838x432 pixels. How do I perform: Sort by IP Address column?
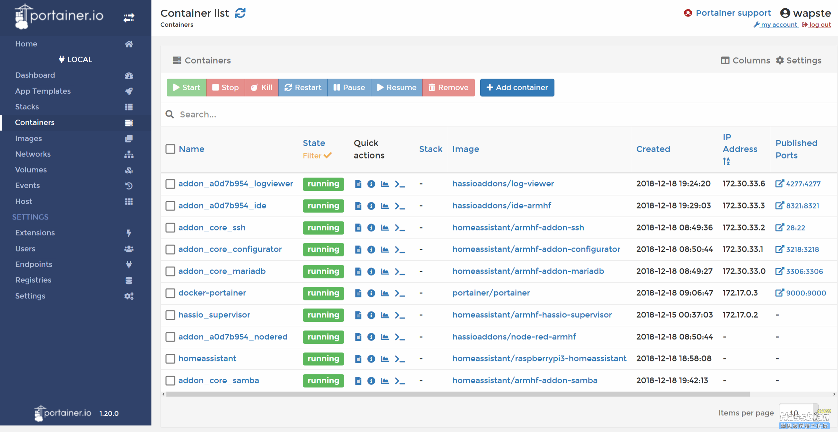(x=740, y=149)
